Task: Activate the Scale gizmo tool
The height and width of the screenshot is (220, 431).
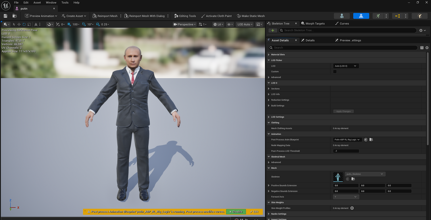Action: [29, 24]
